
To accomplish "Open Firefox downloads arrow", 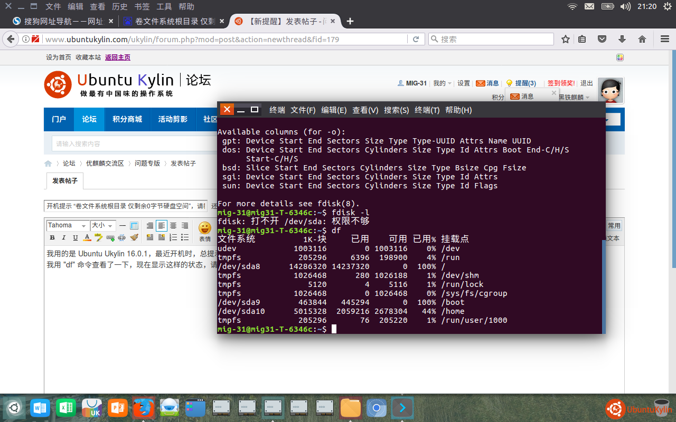I will [622, 39].
